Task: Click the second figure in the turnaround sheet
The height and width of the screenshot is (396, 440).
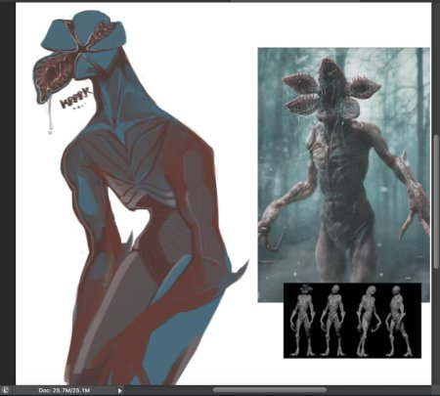Action: 333,321
